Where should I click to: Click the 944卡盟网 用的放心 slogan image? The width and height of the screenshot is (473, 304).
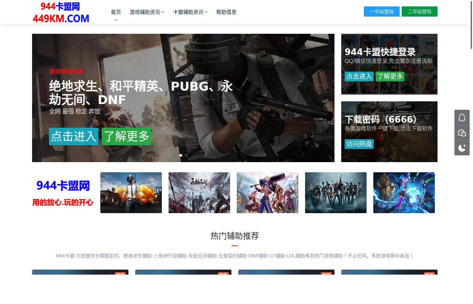(63, 193)
